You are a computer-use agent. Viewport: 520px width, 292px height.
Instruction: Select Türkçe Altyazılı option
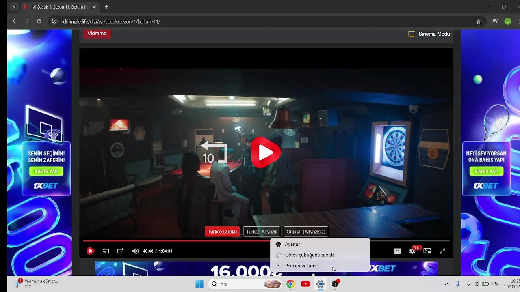(262, 232)
